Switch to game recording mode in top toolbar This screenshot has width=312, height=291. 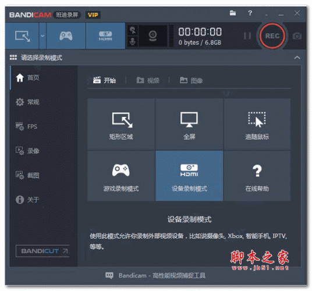coord(66,36)
